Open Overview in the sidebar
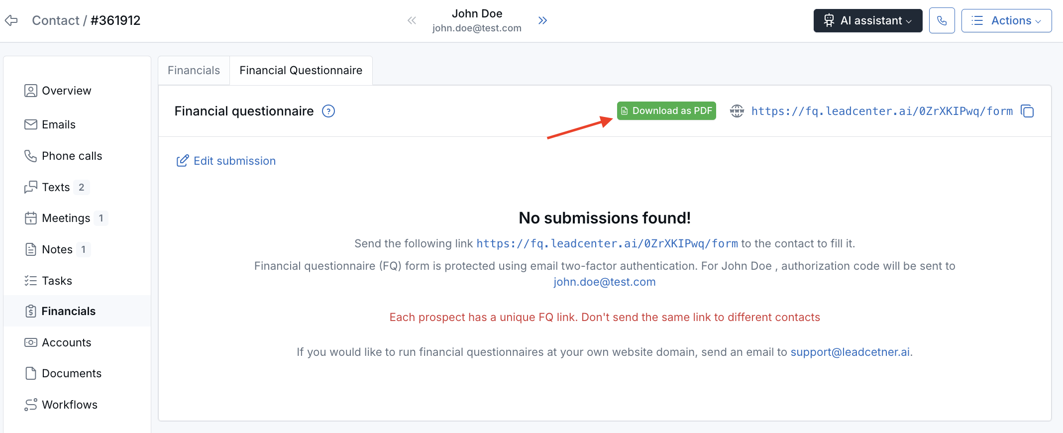This screenshot has width=1063, height=433. click(x=66, y=91)
